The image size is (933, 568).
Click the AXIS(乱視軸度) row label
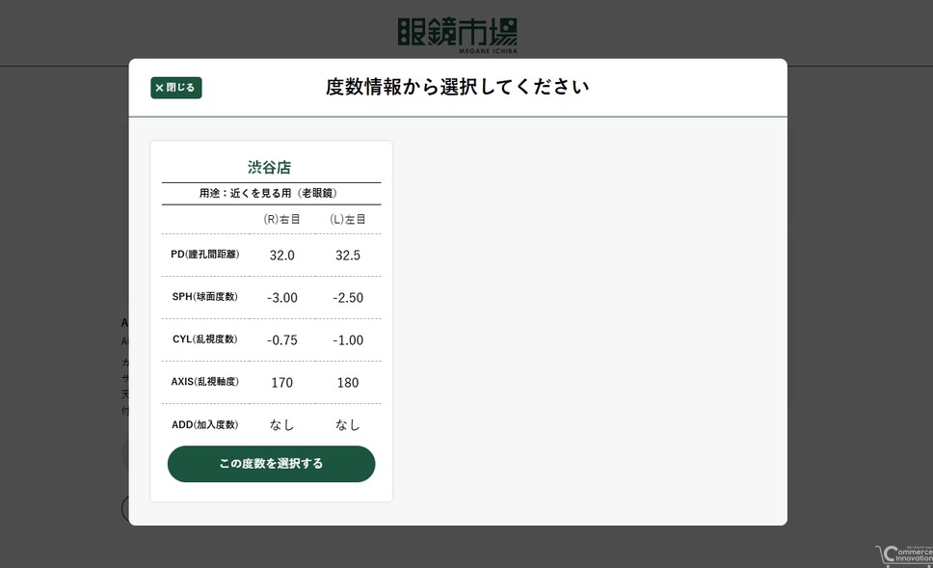(204, 382)
